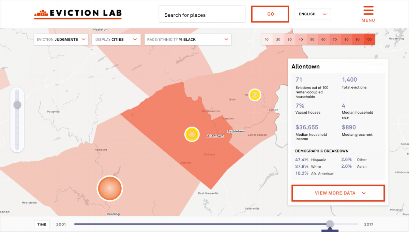
Task: Click the Reading map label
Action: coord(113,214)
